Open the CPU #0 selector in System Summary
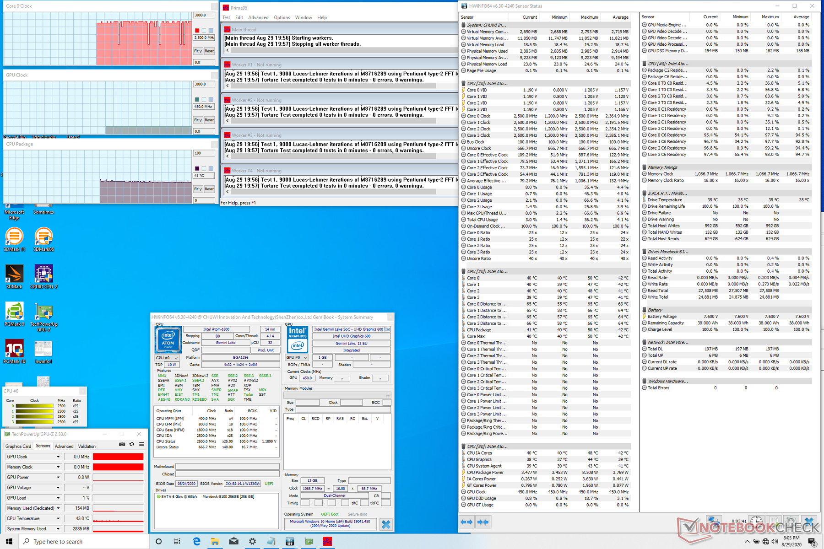The image size is (824, 549). (x=167, y=358)
